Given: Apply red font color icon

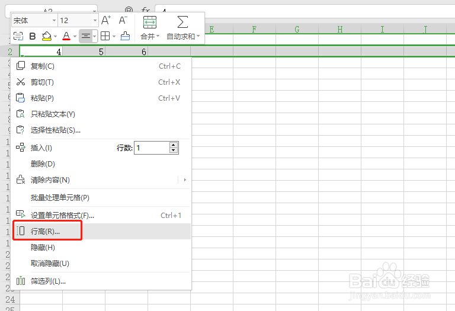Looking at the screenshot, I should [66, 36].
